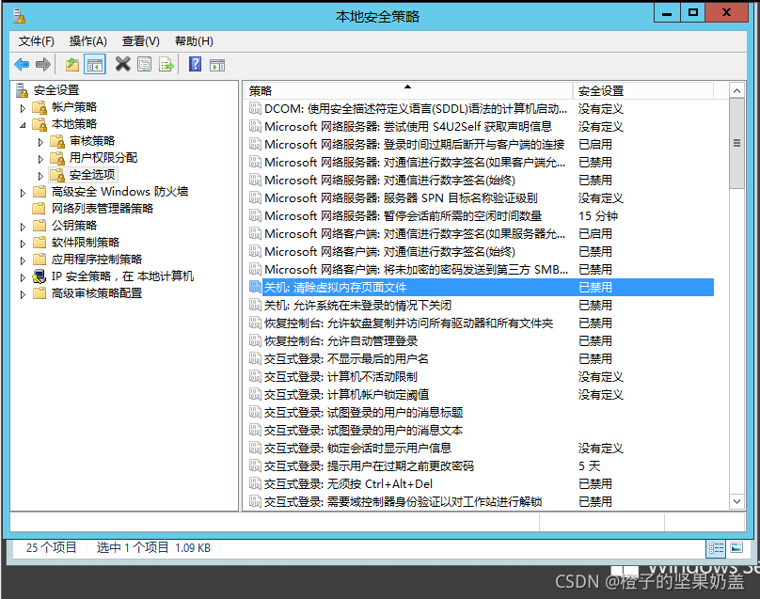Select 高级审核策略配置 in the tree

point(97,293)
